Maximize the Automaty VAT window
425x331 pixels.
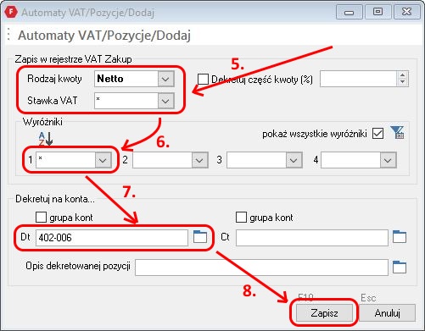click(x=378, y=13)
